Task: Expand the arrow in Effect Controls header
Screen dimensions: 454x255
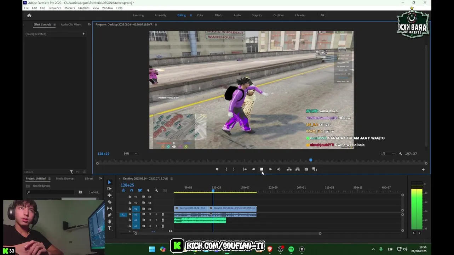Action: tap(84, 34)
